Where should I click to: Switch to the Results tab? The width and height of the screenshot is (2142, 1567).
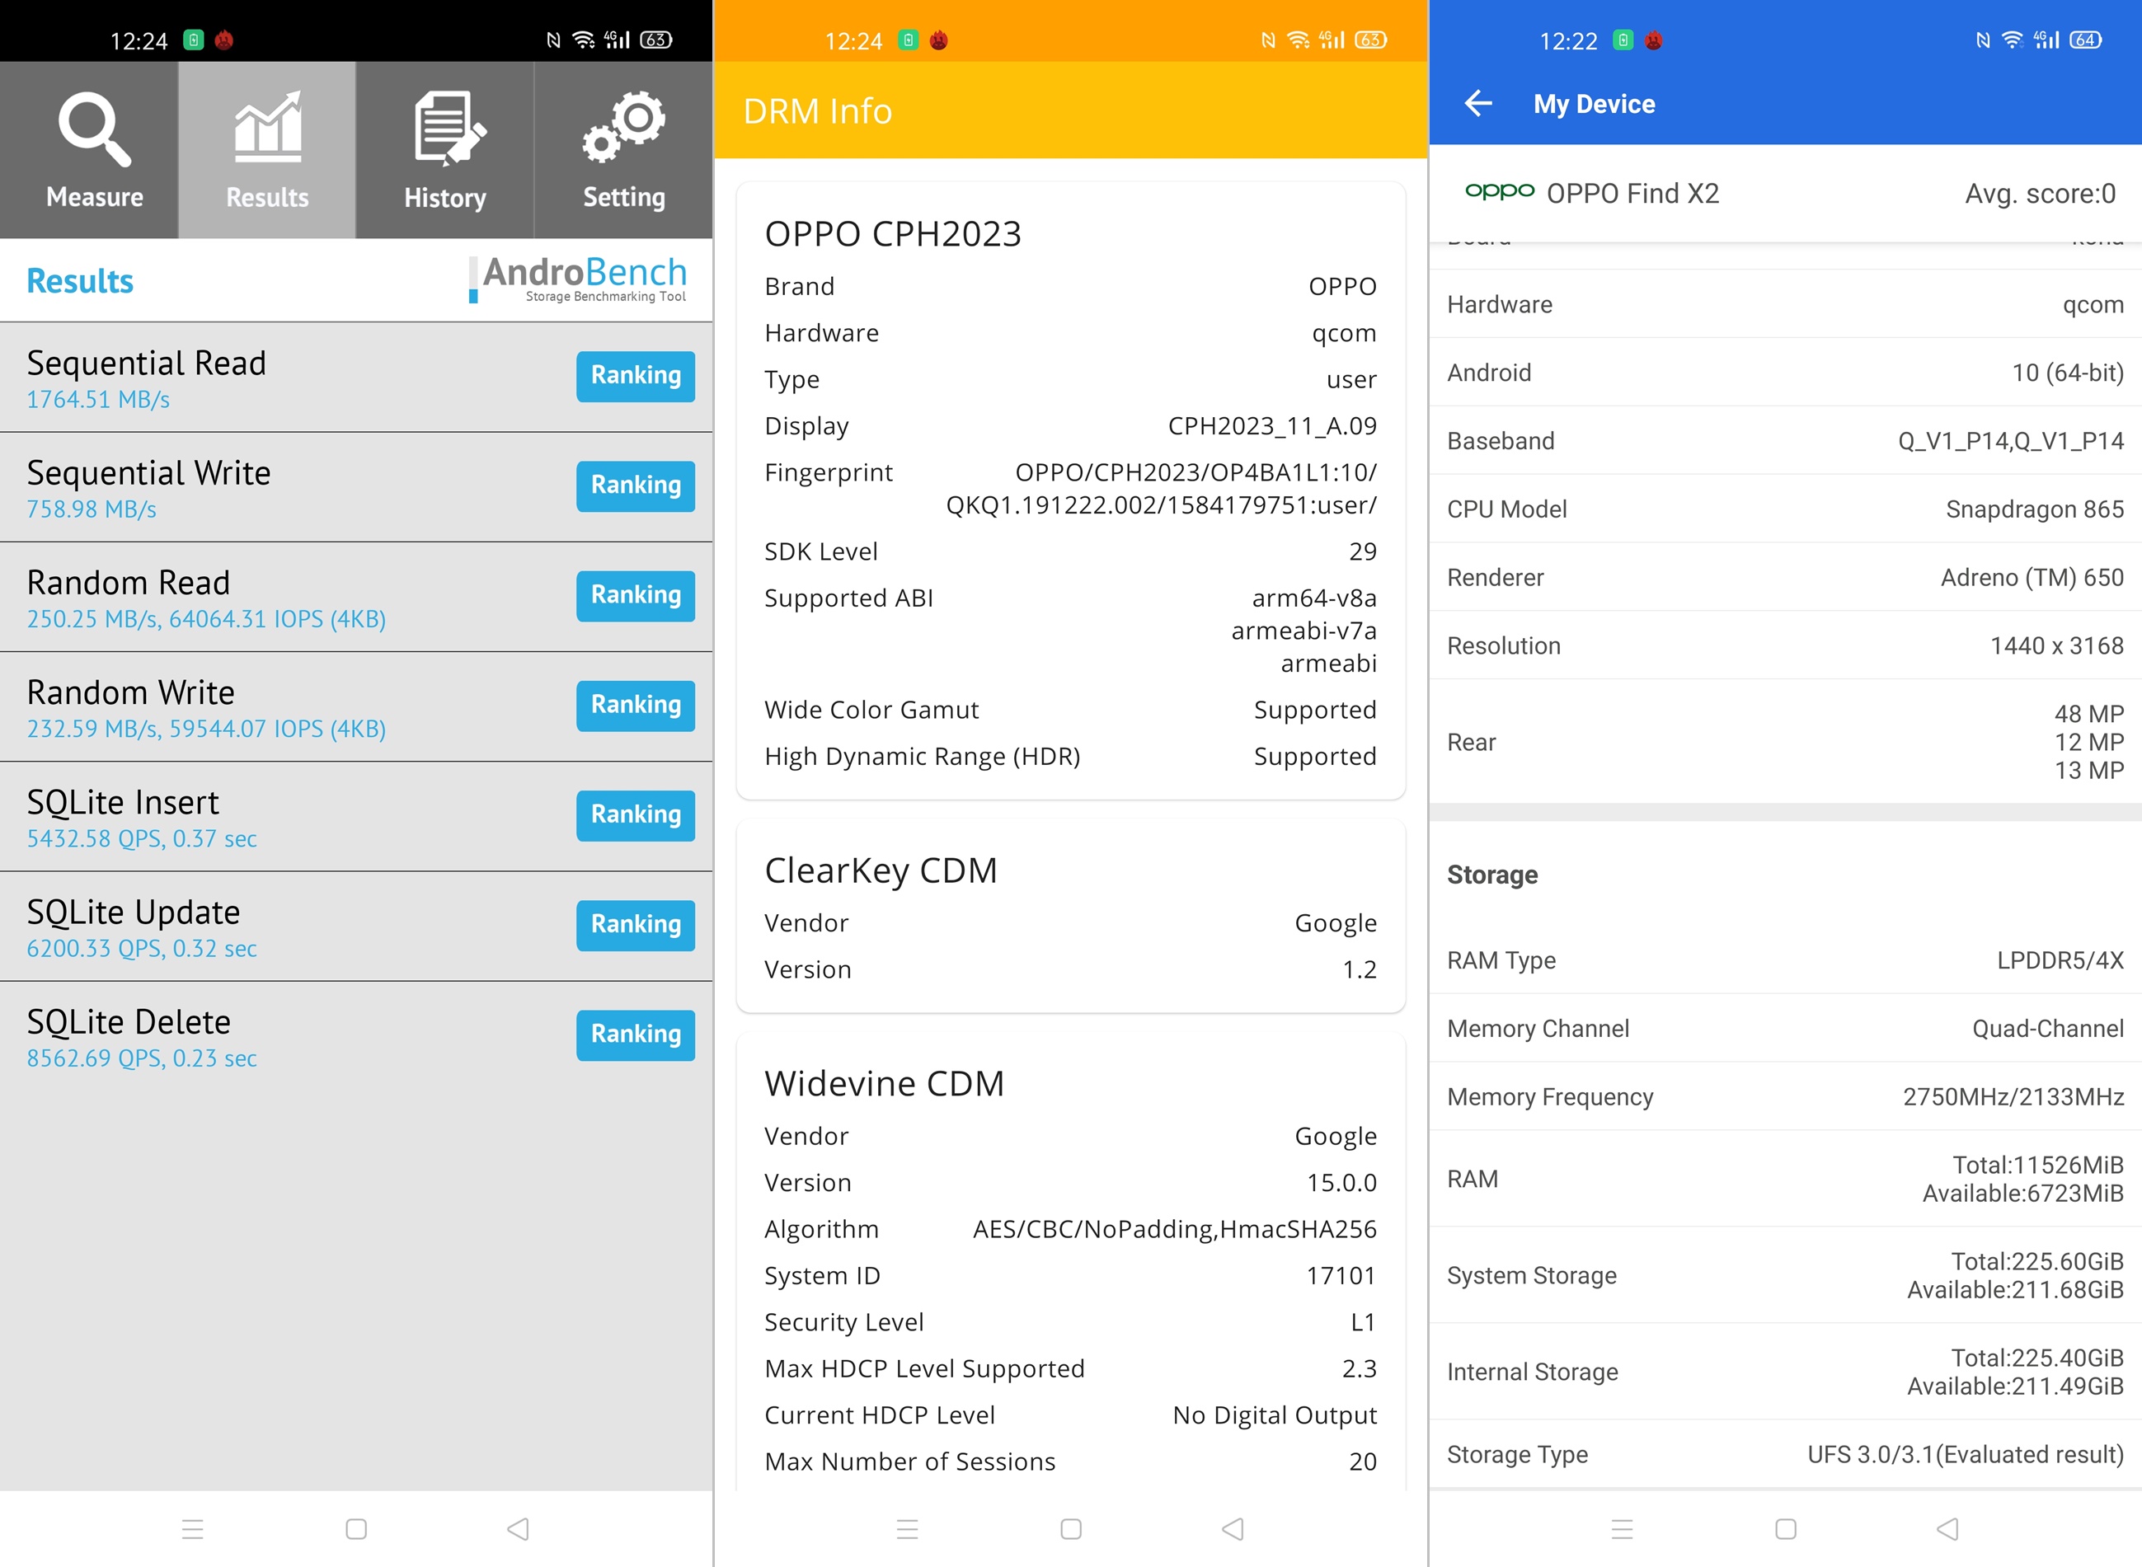267,150
